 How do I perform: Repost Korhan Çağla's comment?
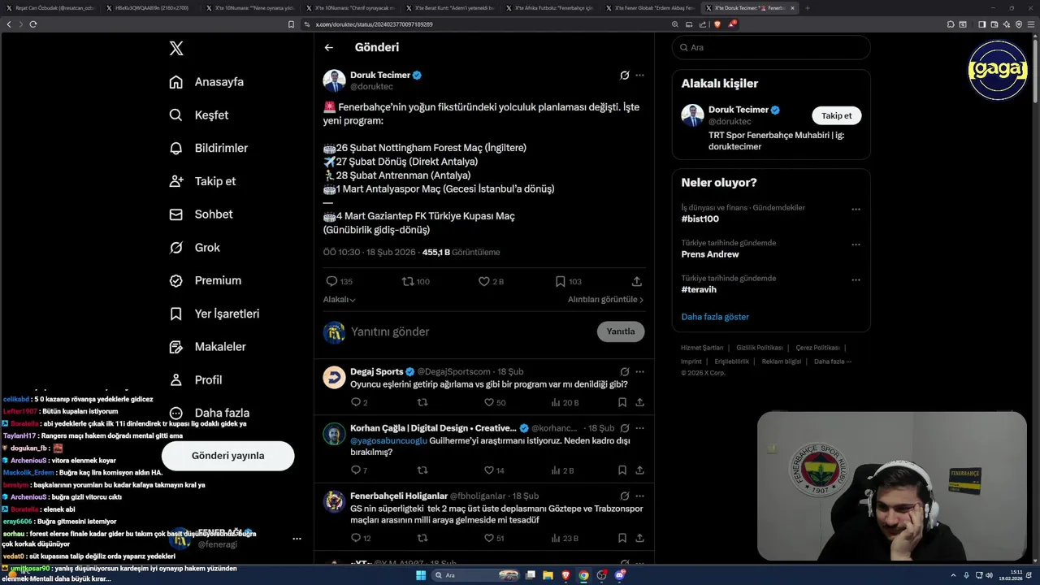point(422,470)
